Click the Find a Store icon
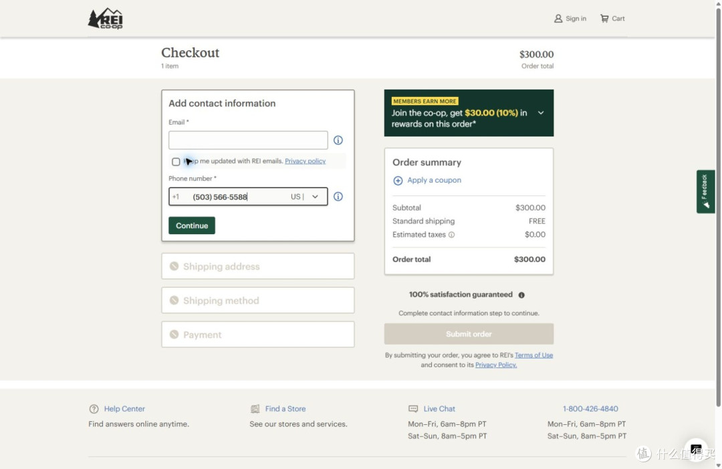 (255, 409)
